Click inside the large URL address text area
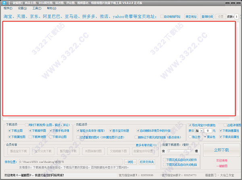Viewport: 242px width, 180px height. coord(119,68)
